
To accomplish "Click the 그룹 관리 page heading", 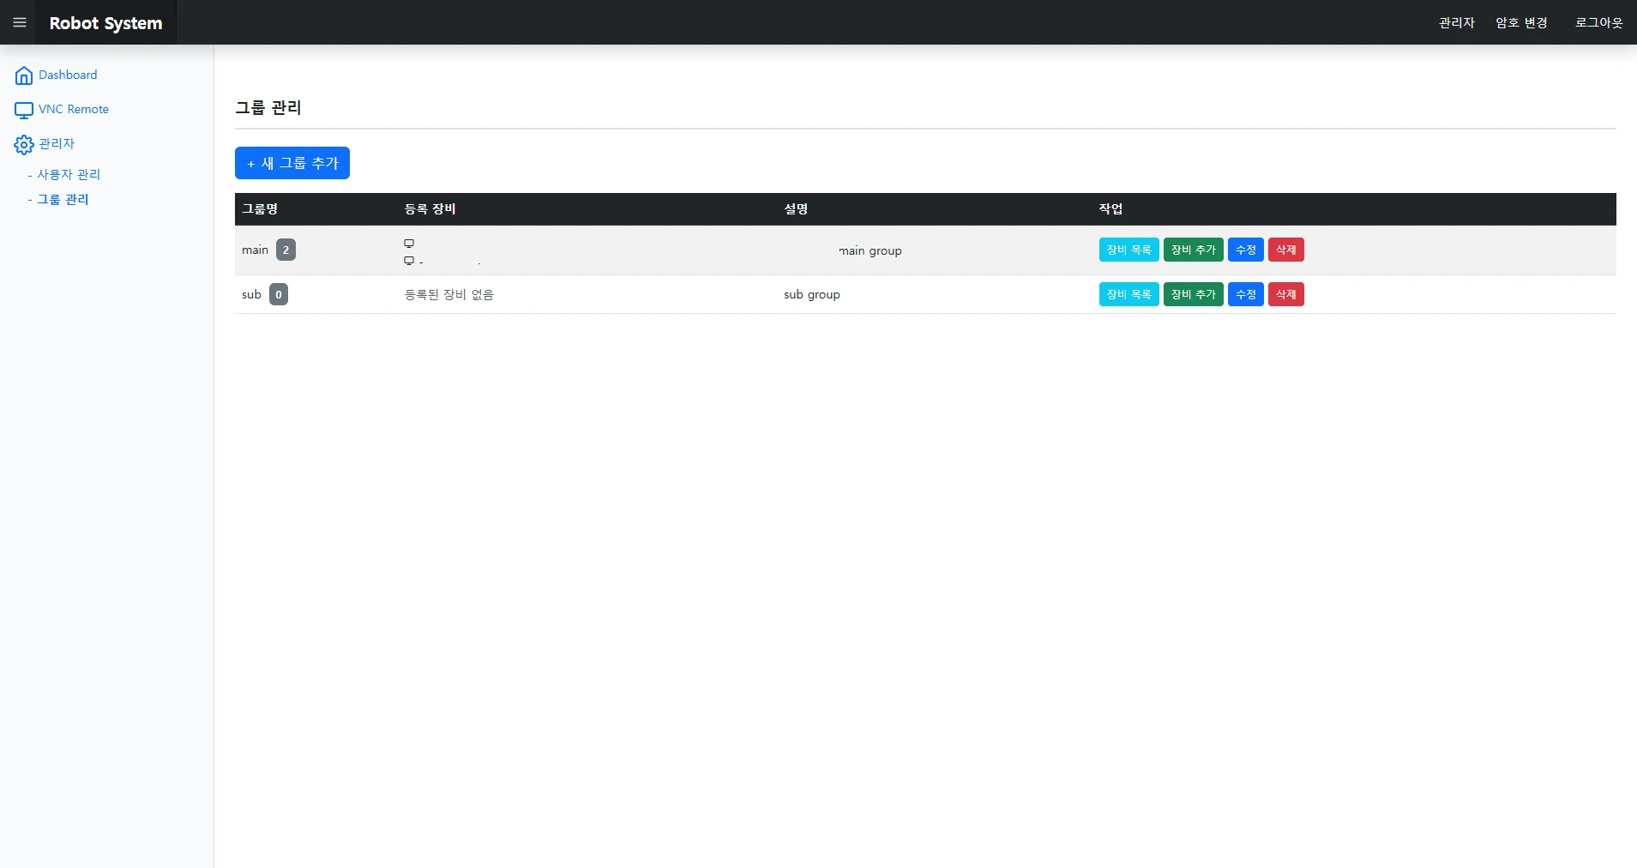I will 268,107.
